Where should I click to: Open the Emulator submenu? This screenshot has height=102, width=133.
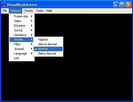point(22,26)
